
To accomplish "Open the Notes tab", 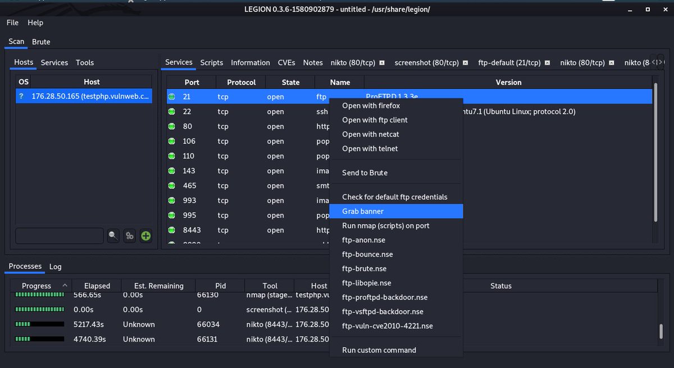I will pos(313,62).
